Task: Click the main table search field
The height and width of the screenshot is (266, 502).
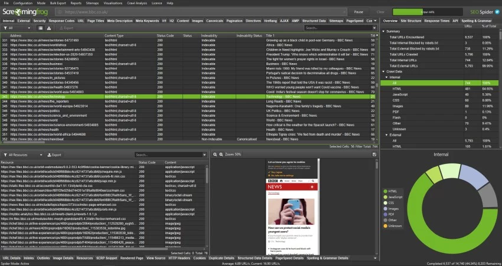Action: tap(338, 28)
